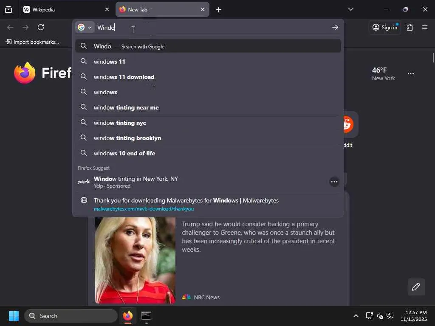This screenshot has height=326, width=435.
Task: Pick window tinting brooklyn suggestion
Action: 208,138
